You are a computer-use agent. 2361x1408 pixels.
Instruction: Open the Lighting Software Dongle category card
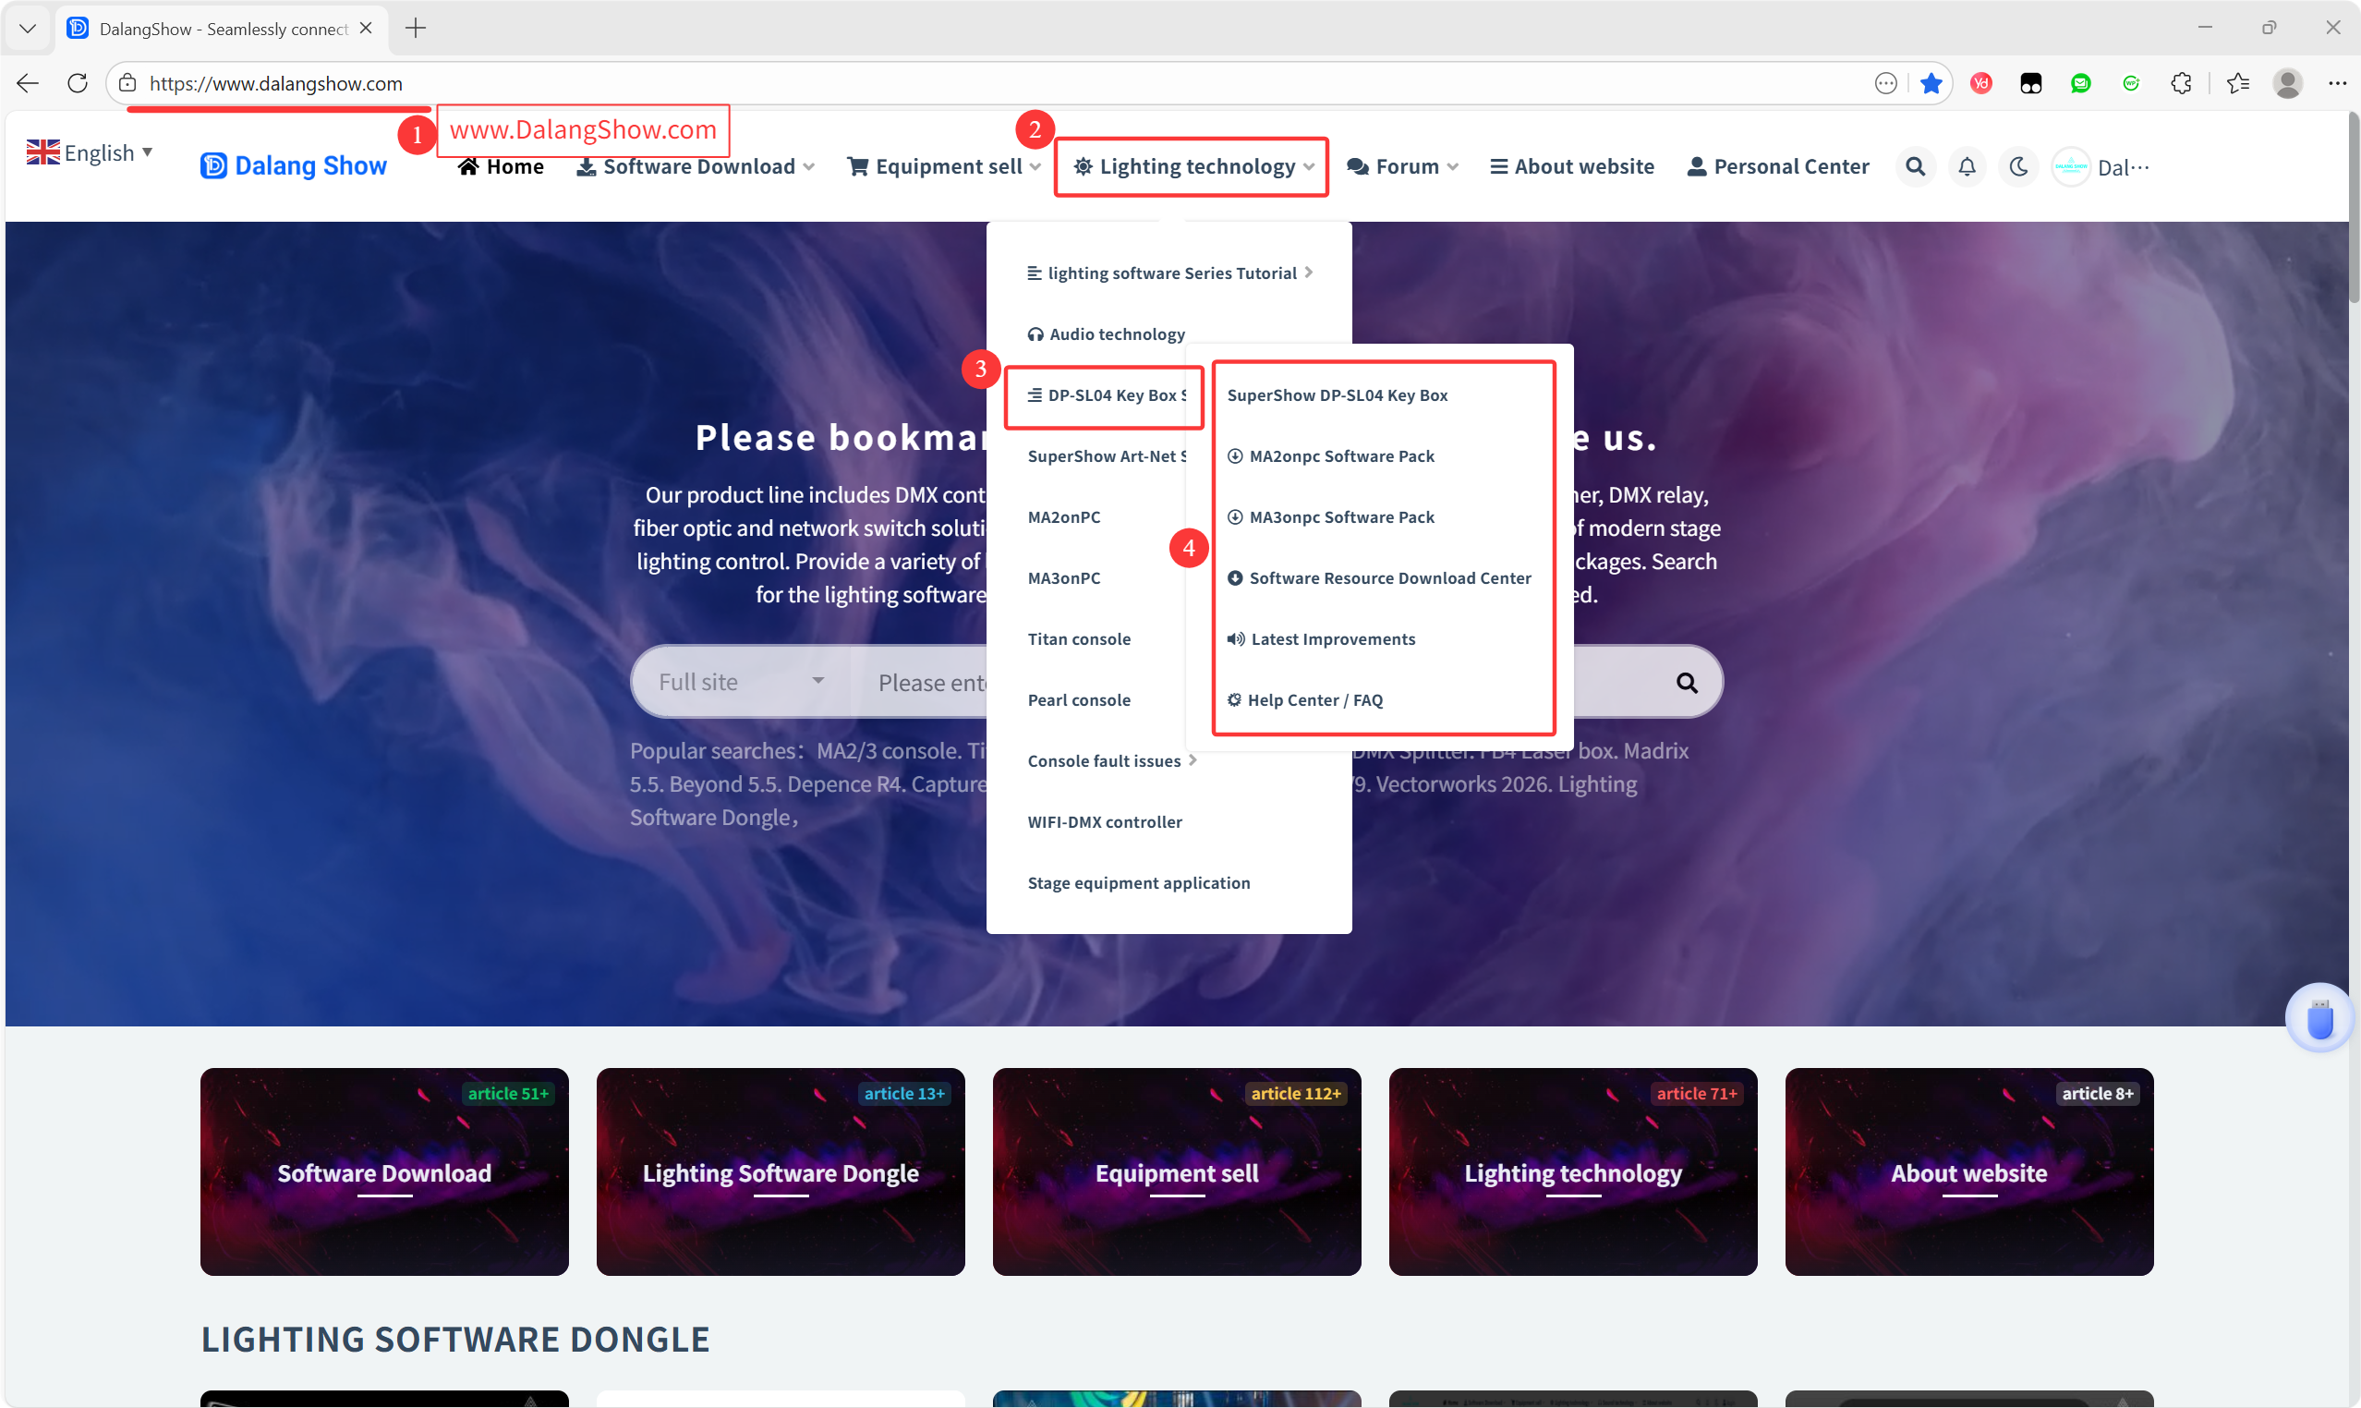point(780,1171)
